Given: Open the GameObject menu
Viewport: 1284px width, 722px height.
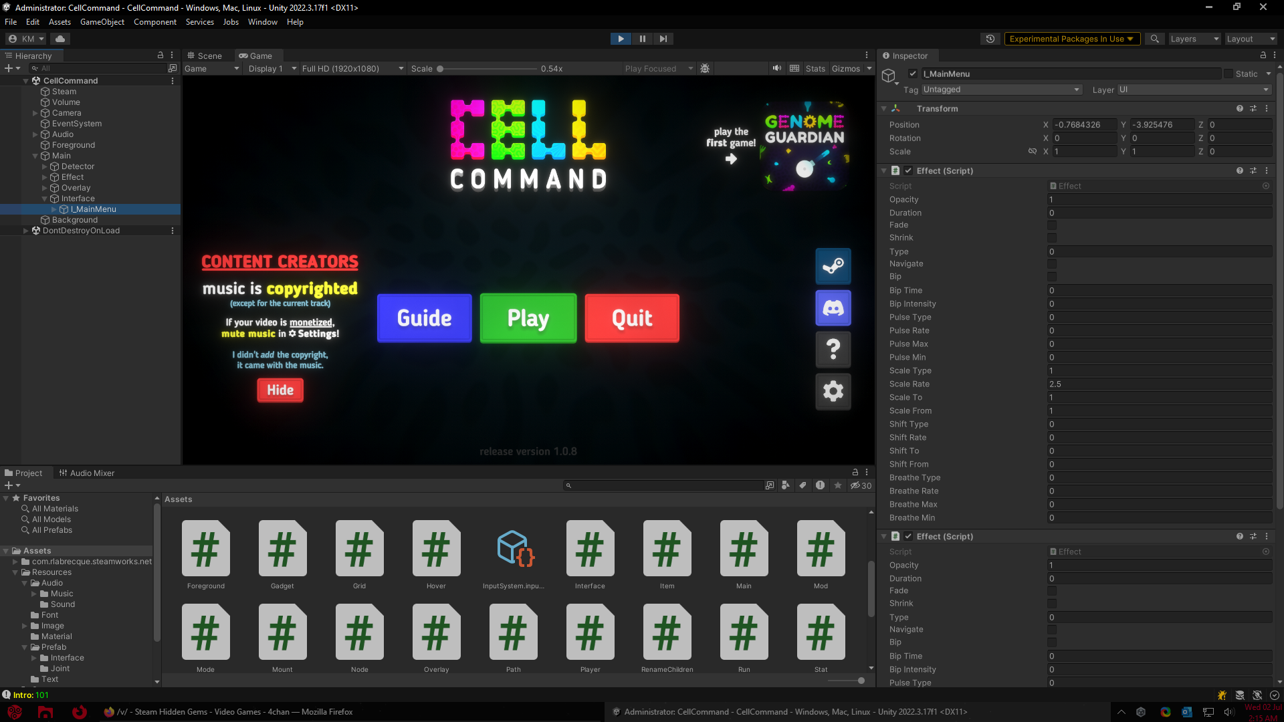Looking at the screenshot, I should tap(102, 22).
